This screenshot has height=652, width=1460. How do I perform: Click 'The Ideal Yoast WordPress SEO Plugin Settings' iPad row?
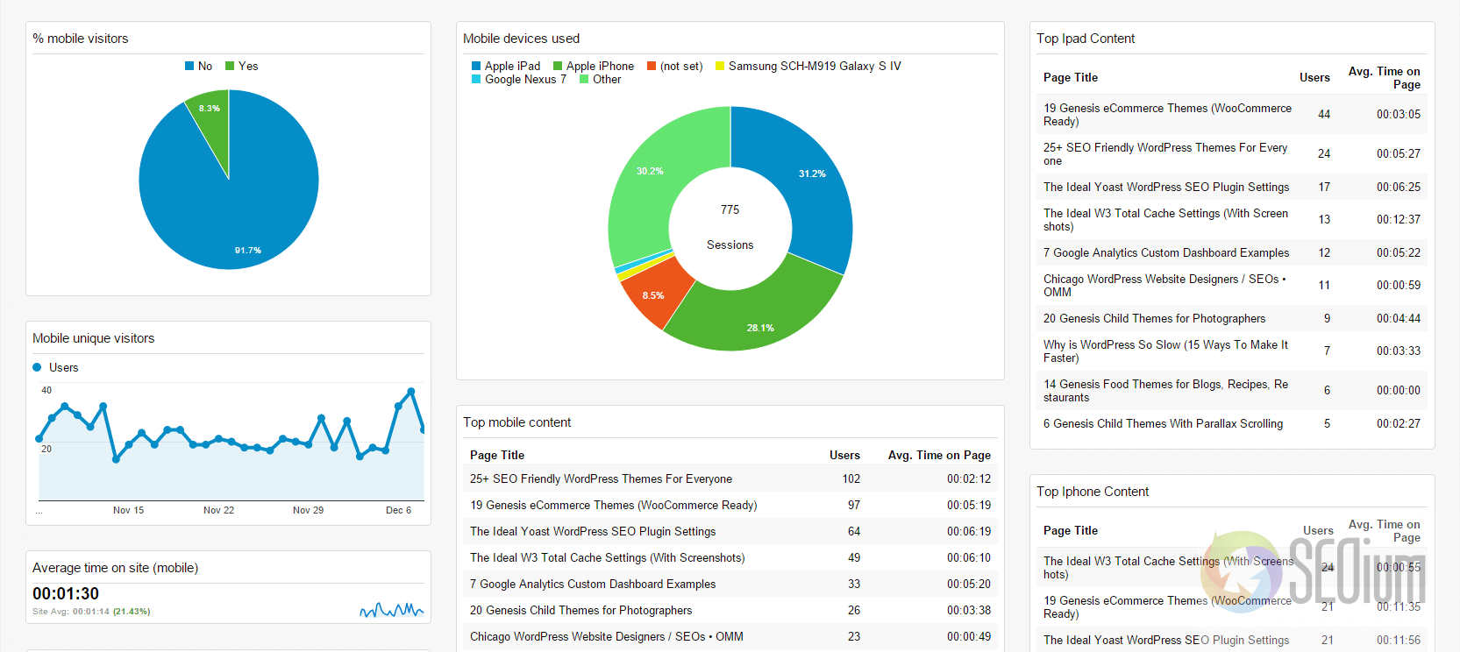(1232, 187)
